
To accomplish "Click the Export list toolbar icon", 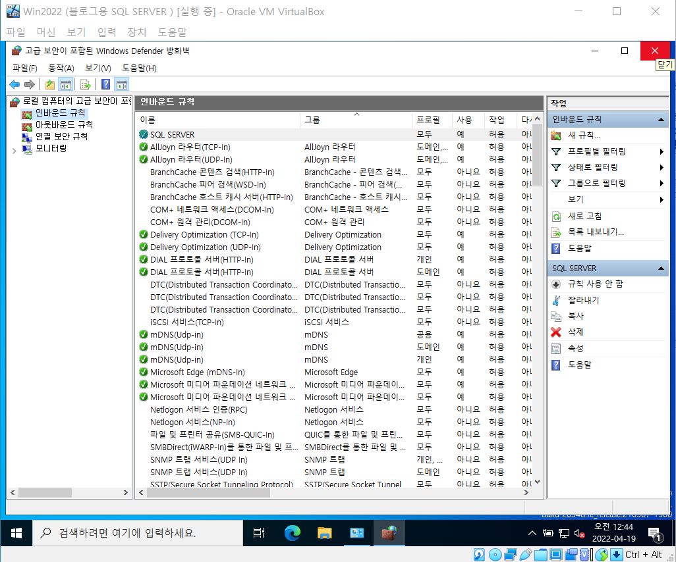I will [x=86, y=84].
